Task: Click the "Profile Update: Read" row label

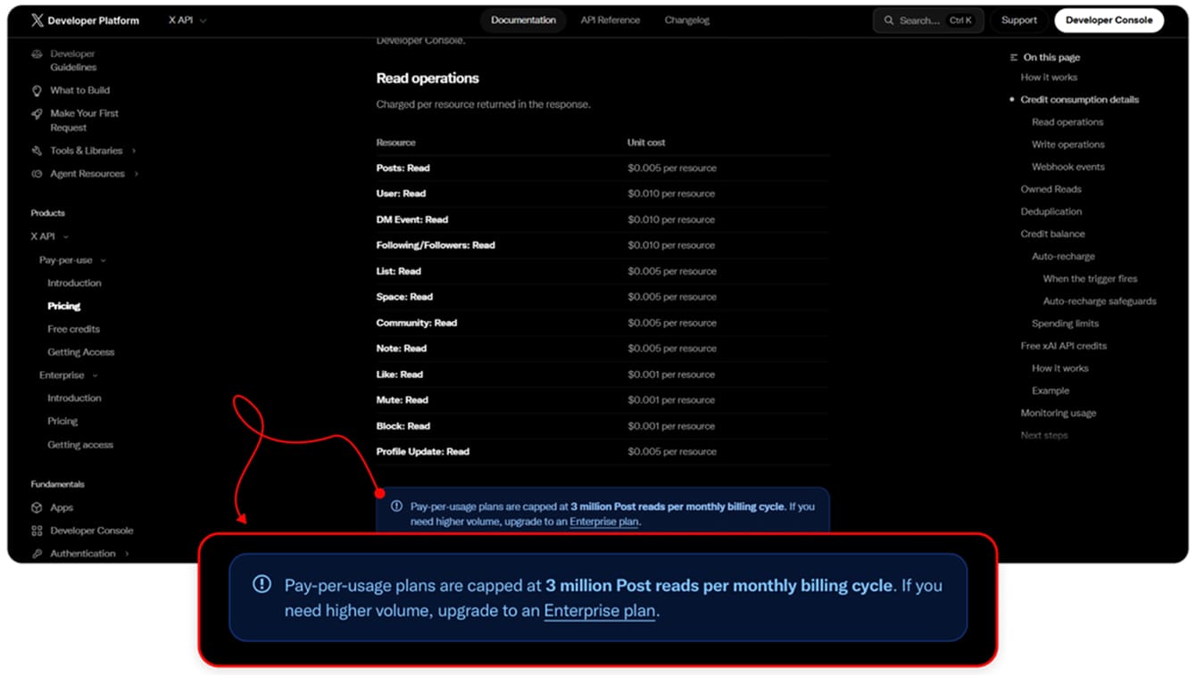Action: (x=423, y=452)
